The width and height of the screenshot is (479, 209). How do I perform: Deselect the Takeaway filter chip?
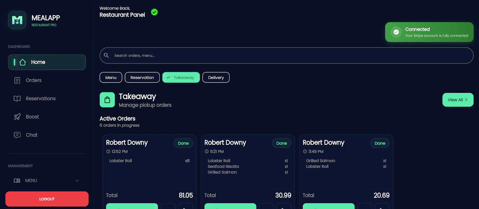[181, 78]
